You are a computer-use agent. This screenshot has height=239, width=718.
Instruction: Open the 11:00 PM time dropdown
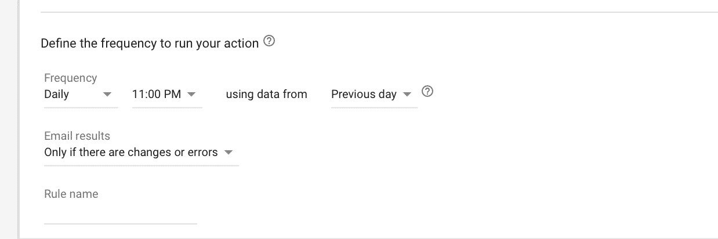tap(167, 95)
